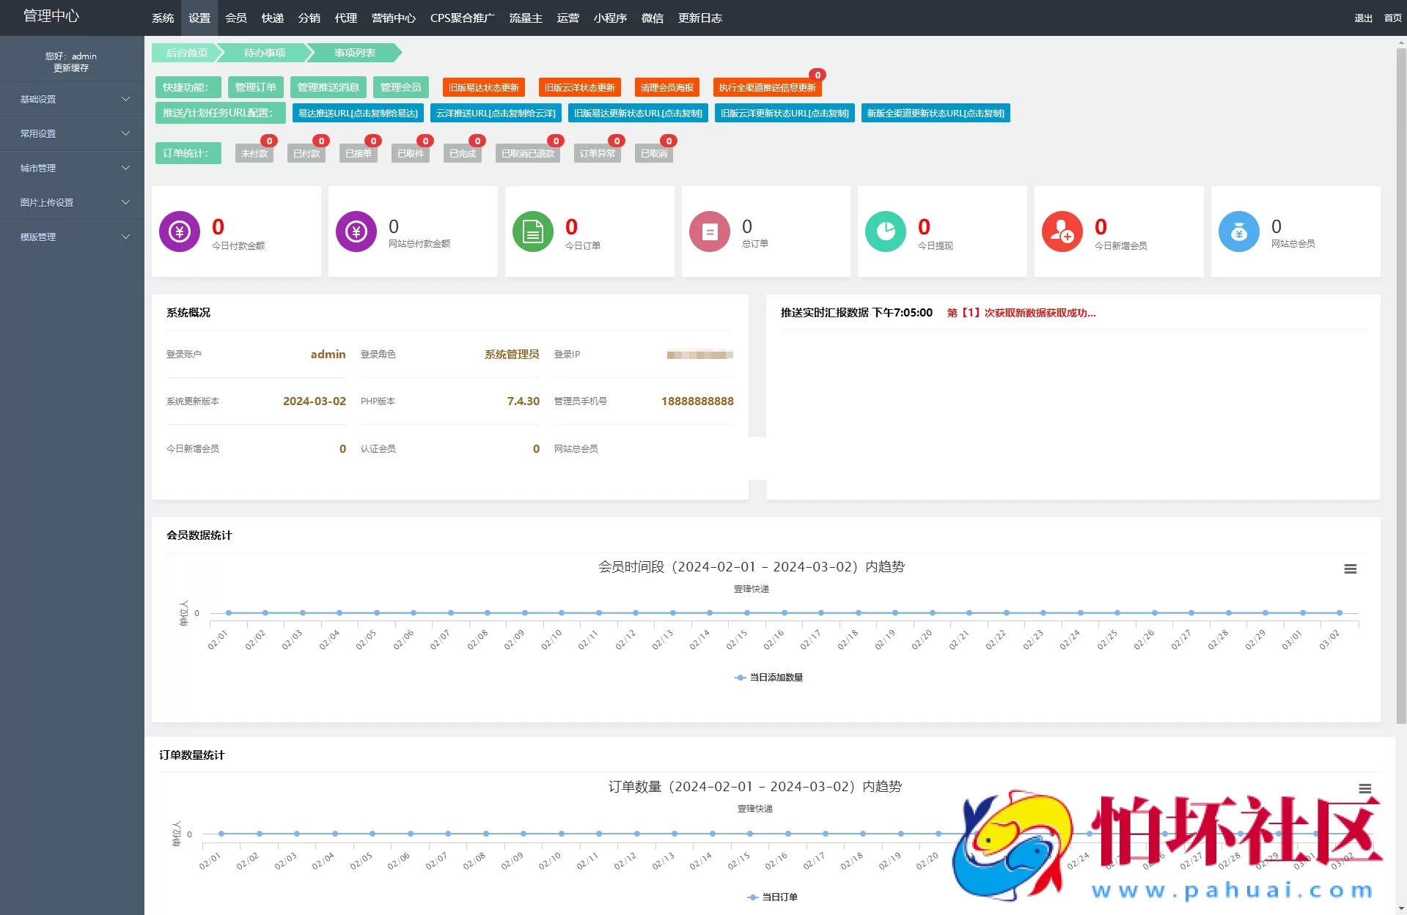Image resolution: width=1407 pixels, height=915 pixels.
Task: Click the purple 今日付款金额 yen icon
Action: pyautogui.click(x=178, y=231)
